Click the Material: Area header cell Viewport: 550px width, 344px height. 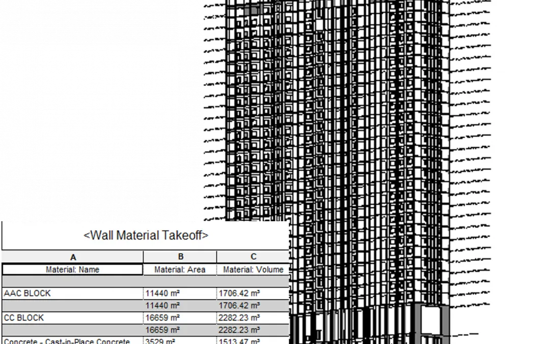(x=180, y=270)
